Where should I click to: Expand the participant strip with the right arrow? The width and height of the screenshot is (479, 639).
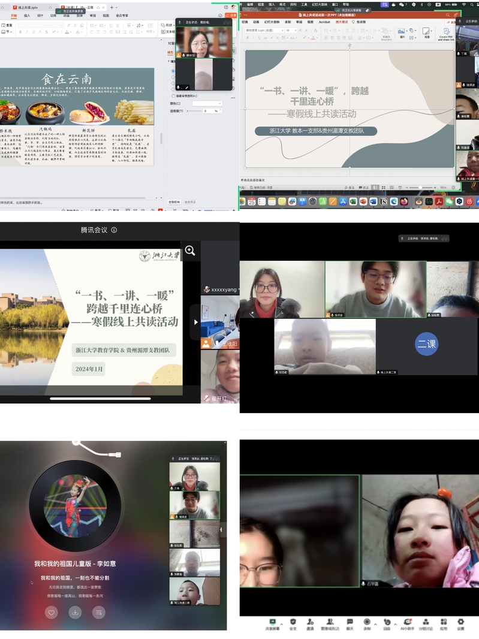[x=195, y=321]
